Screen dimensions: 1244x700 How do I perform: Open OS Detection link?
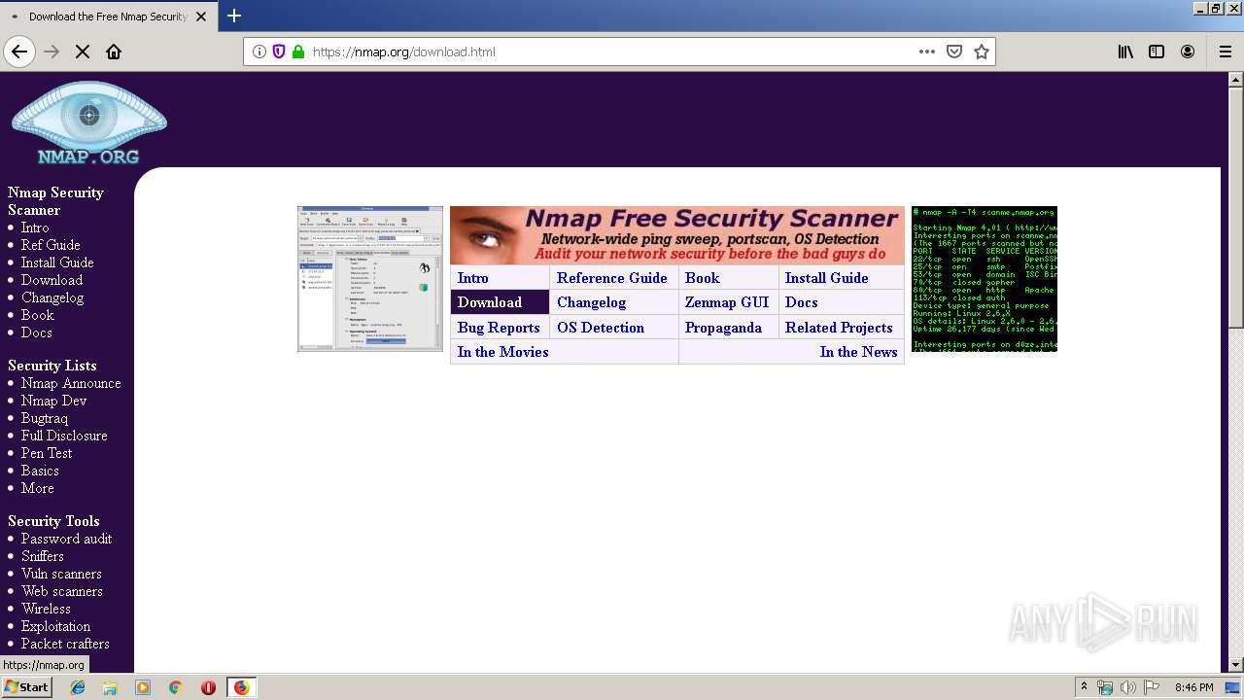click(601, 328)
